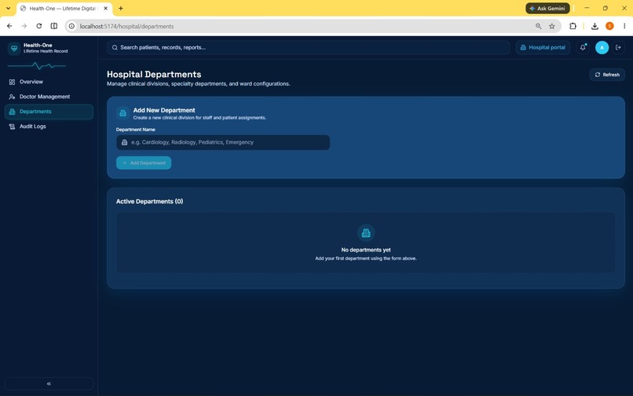
Task: Click the Ask Gemini button
Action: pyautogui.click(x=547, y=9)
